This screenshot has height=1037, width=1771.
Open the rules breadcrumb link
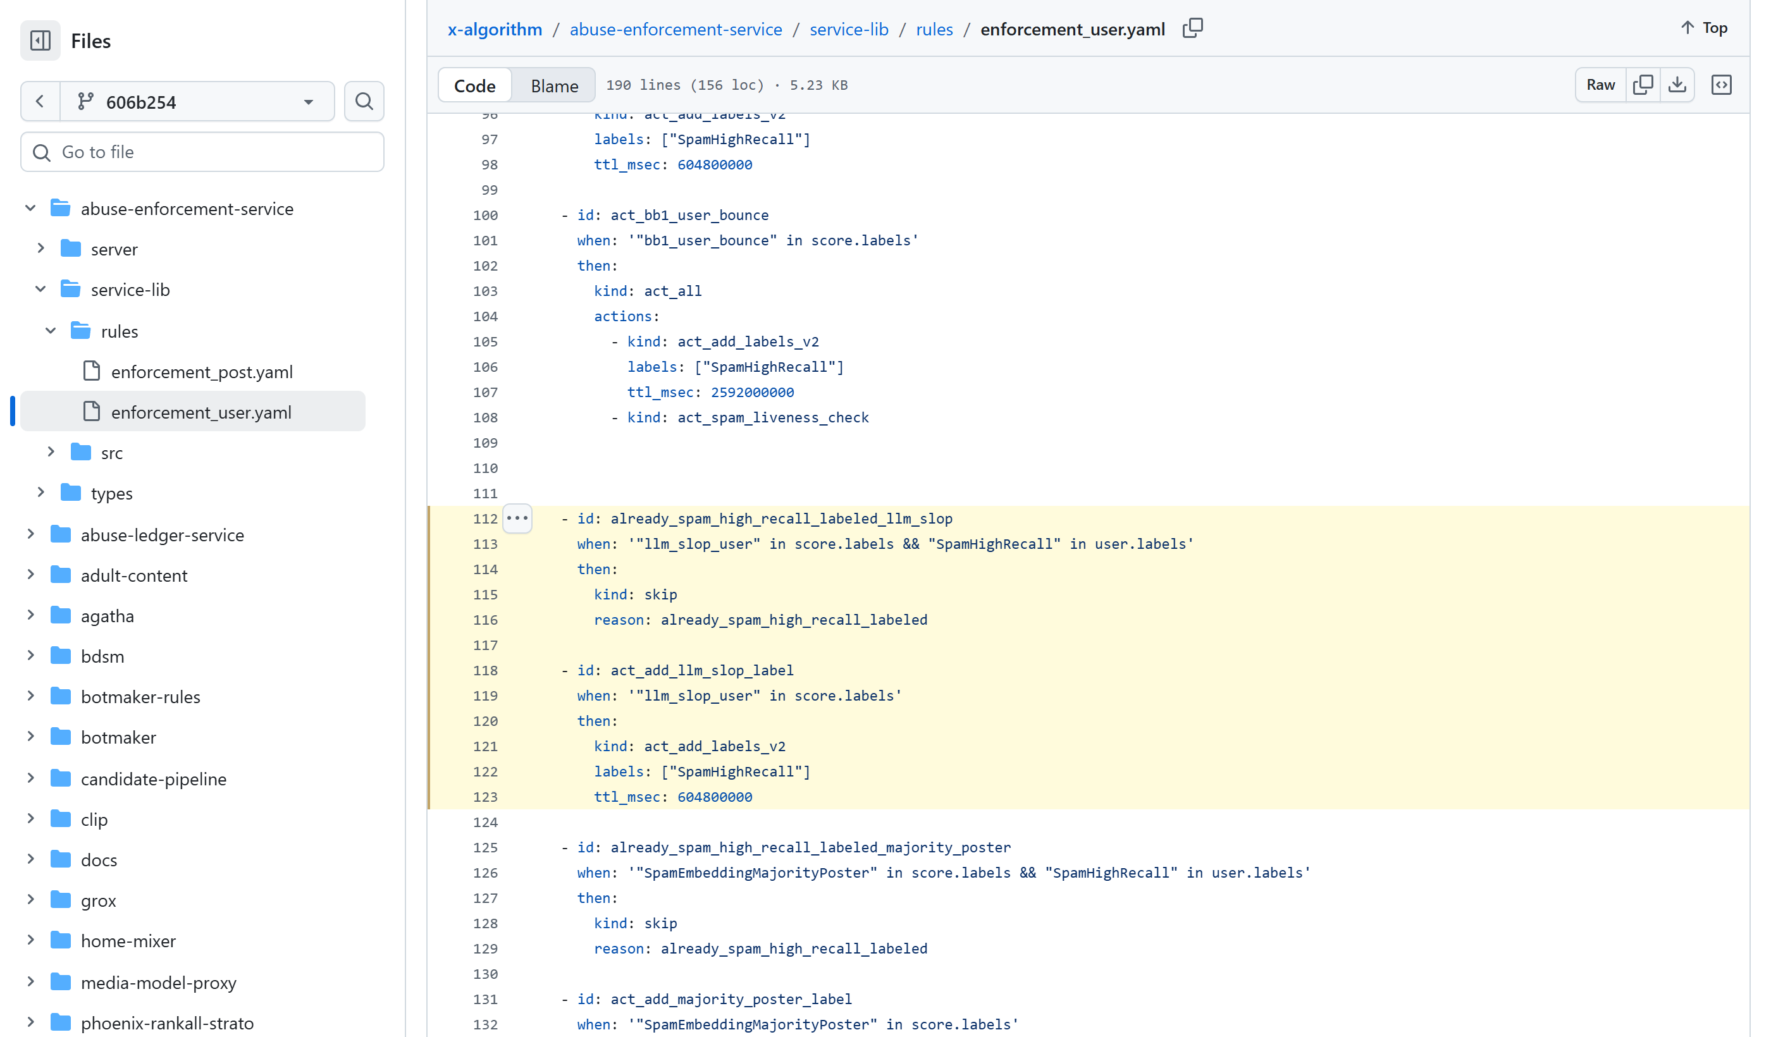pos(934,30)
